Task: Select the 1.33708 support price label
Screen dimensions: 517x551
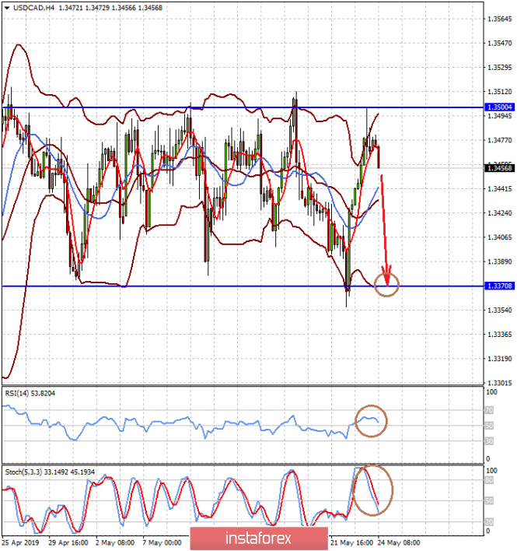Action: 500,286
